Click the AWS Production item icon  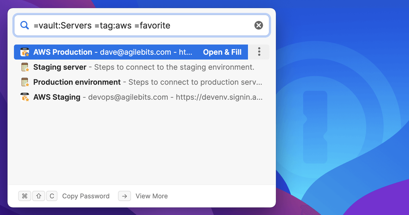click(25, 52)
